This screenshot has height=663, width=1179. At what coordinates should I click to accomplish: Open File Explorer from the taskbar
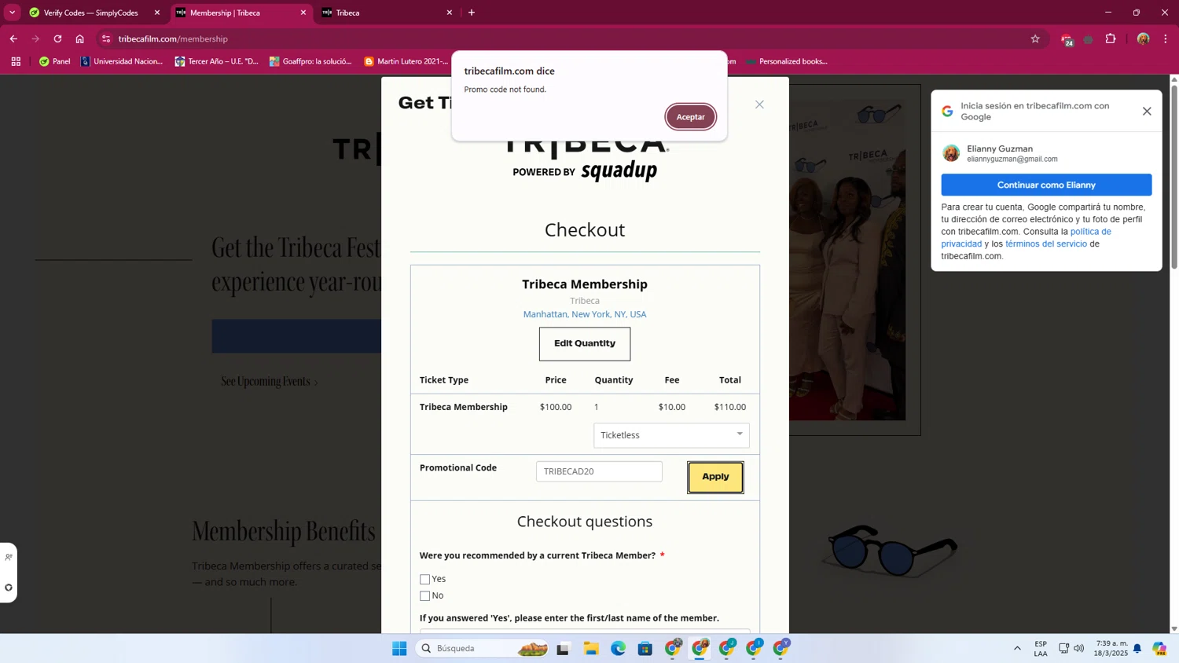(591, 648)
